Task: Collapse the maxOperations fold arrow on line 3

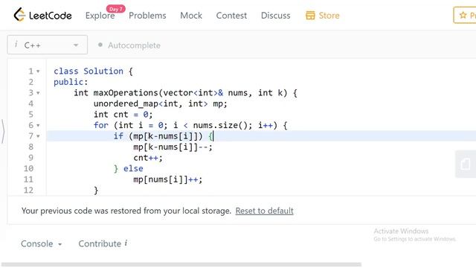Action: click(38, 93)
